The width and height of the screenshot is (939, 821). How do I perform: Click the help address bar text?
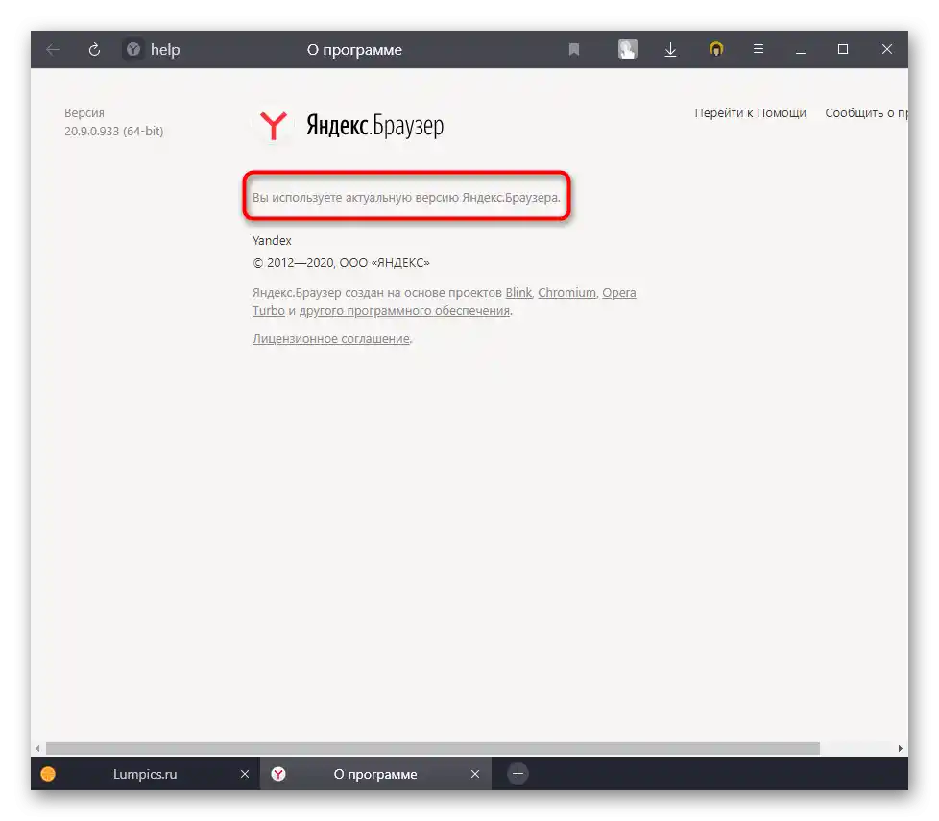[x=165, y=50]
